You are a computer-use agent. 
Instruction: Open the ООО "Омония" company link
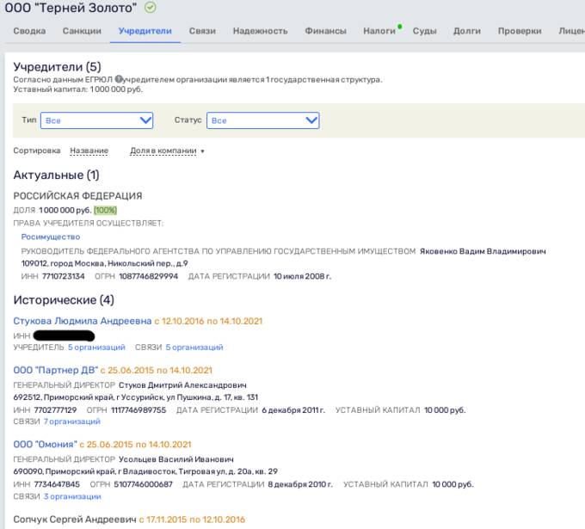click(45, 445)
